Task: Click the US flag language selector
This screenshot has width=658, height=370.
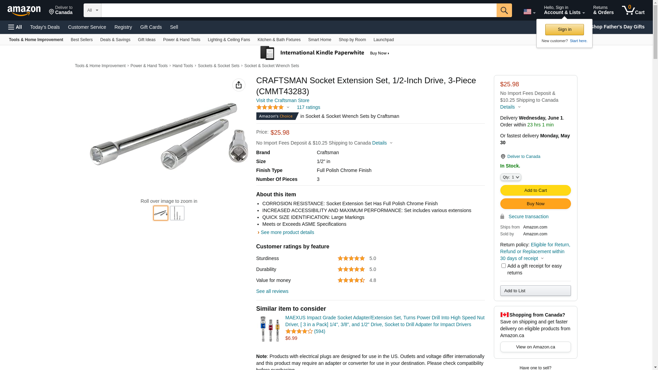Action: (x=529, y=12)
